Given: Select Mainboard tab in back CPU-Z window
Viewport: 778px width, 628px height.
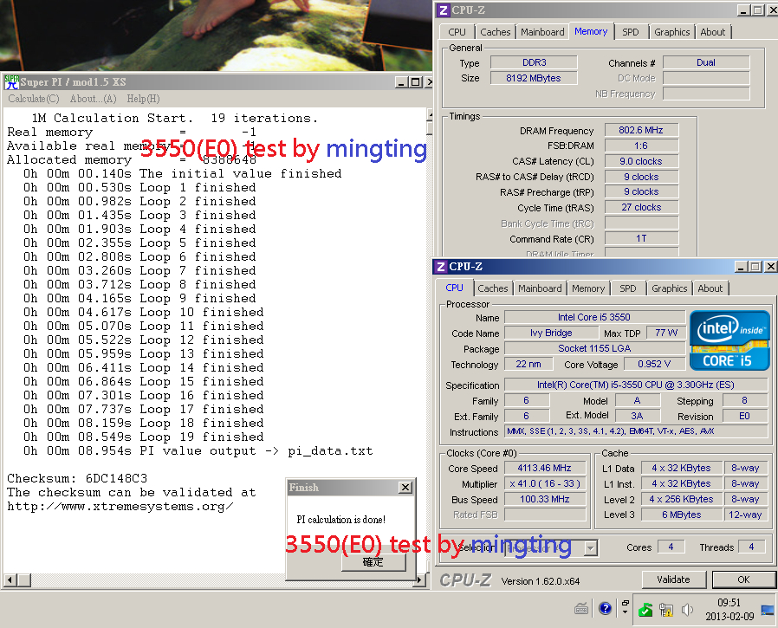Looking at the screenshot, I should 542,32.
